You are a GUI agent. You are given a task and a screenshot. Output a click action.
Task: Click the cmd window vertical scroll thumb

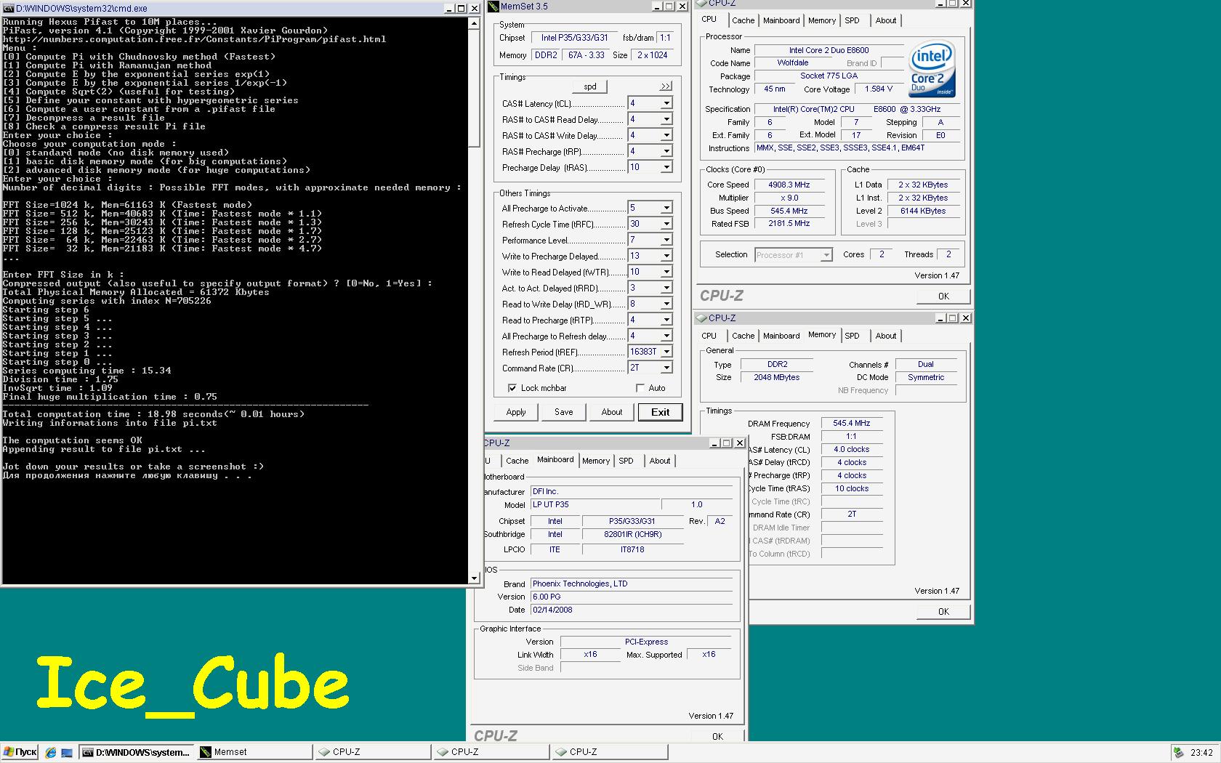(x=475, y=88)
